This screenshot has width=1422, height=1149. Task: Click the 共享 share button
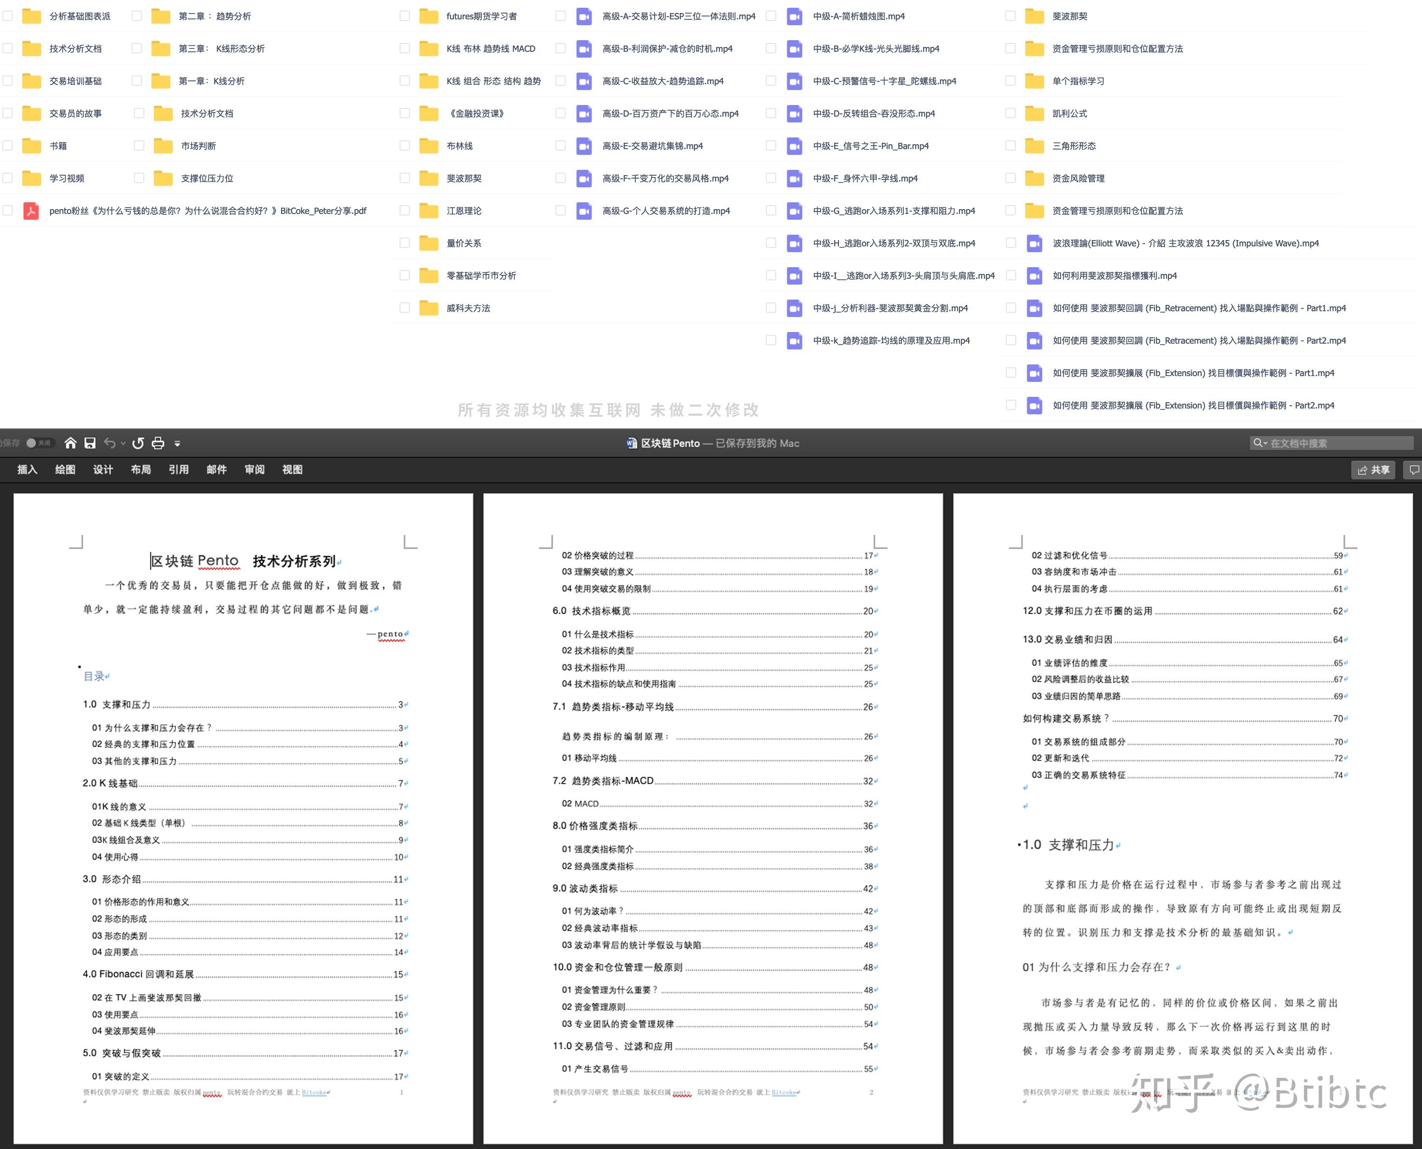(x=1373, y=470)
